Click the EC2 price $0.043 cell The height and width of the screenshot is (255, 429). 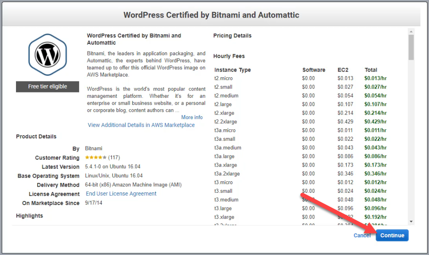click(x=345, y=148)
